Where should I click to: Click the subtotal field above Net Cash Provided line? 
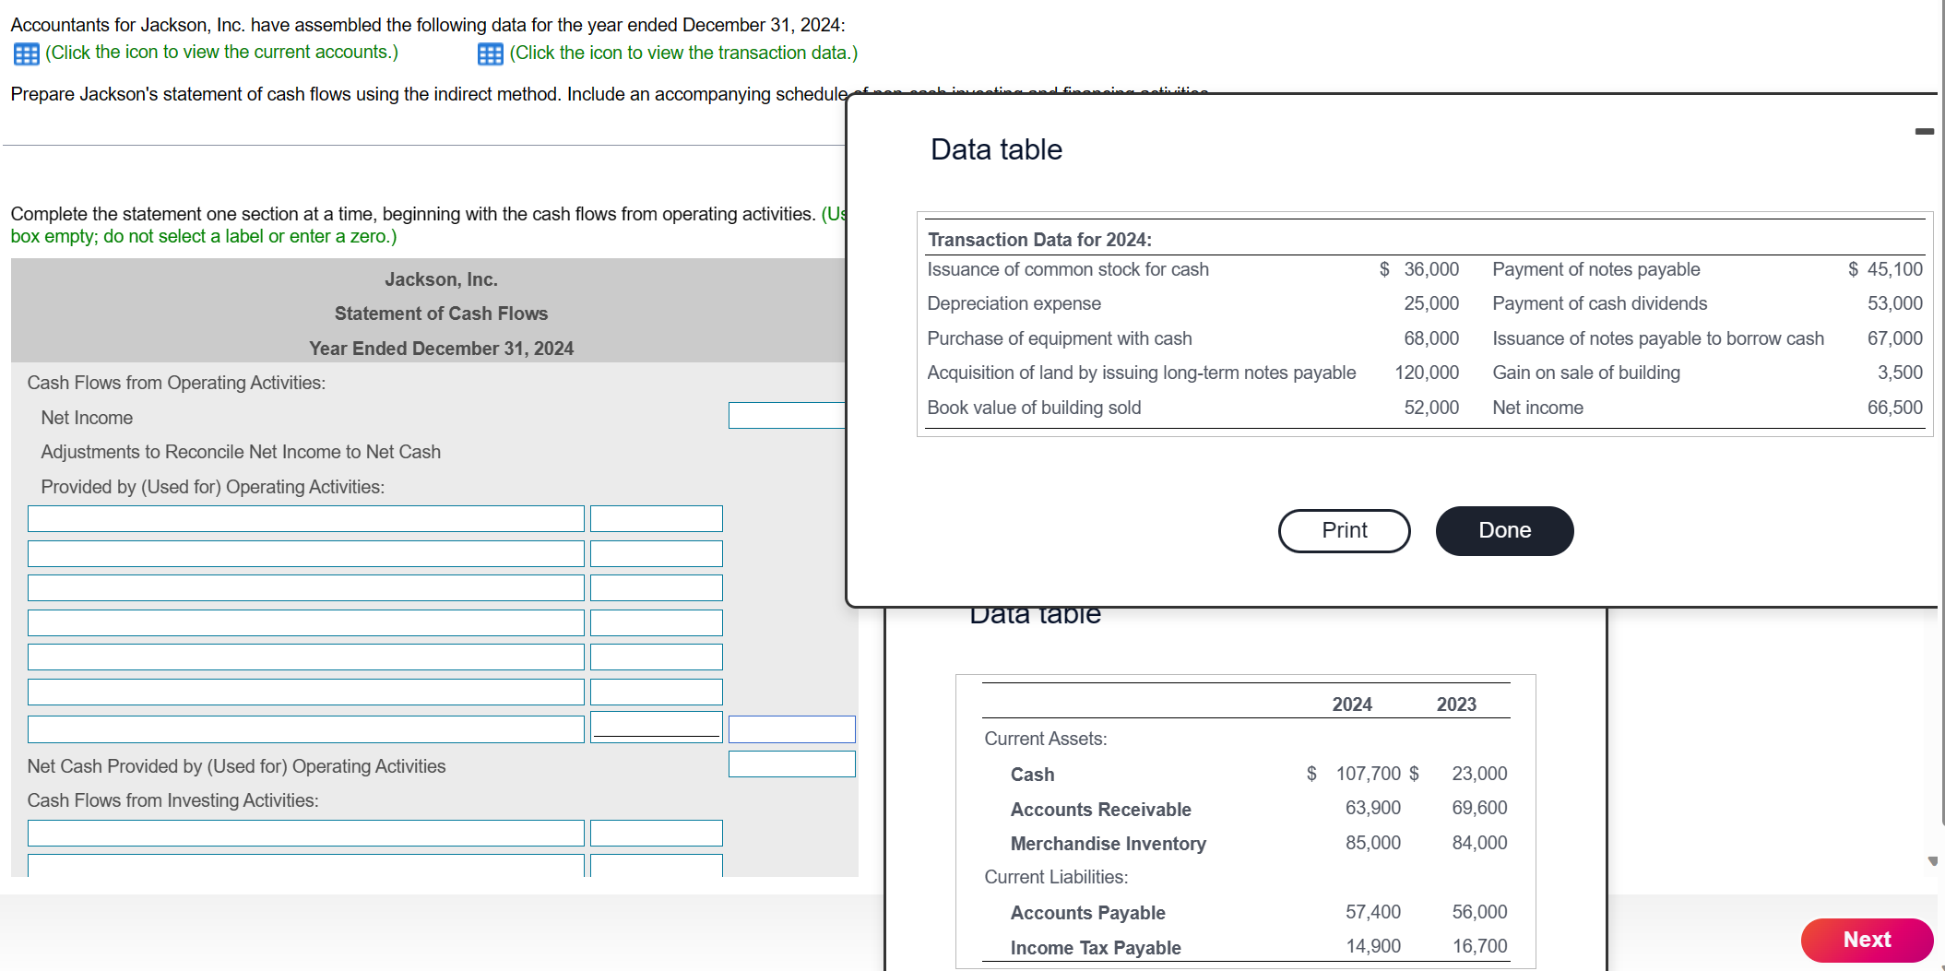[791, 728]
